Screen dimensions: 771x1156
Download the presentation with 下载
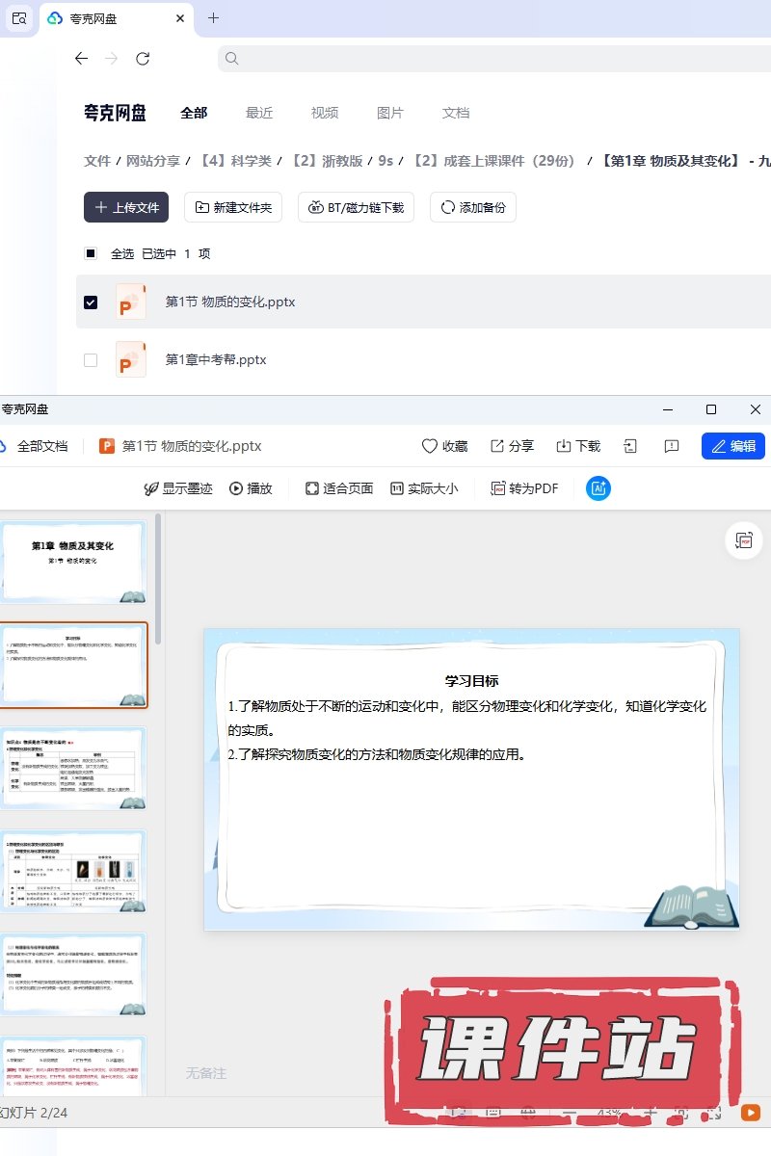(x=578, y=446)
